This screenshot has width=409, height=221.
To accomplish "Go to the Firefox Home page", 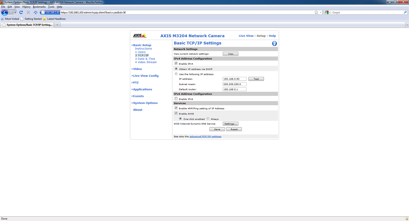I will 35,12.
